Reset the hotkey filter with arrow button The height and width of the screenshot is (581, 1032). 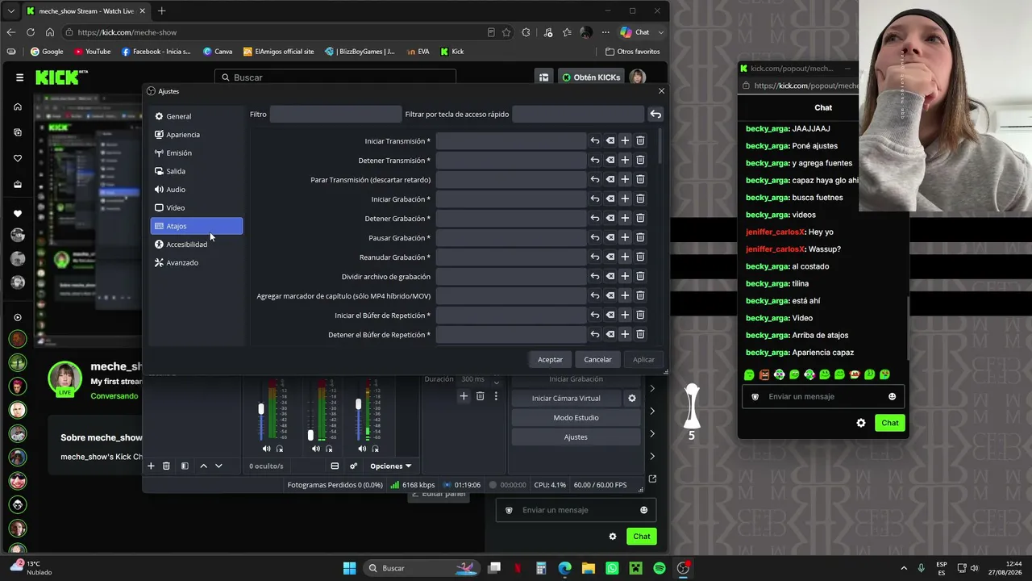point(655,115)
